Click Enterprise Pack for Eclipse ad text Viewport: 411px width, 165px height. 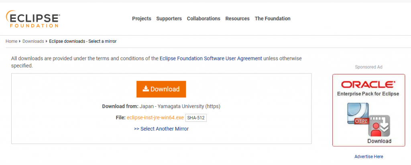(368, 94)
